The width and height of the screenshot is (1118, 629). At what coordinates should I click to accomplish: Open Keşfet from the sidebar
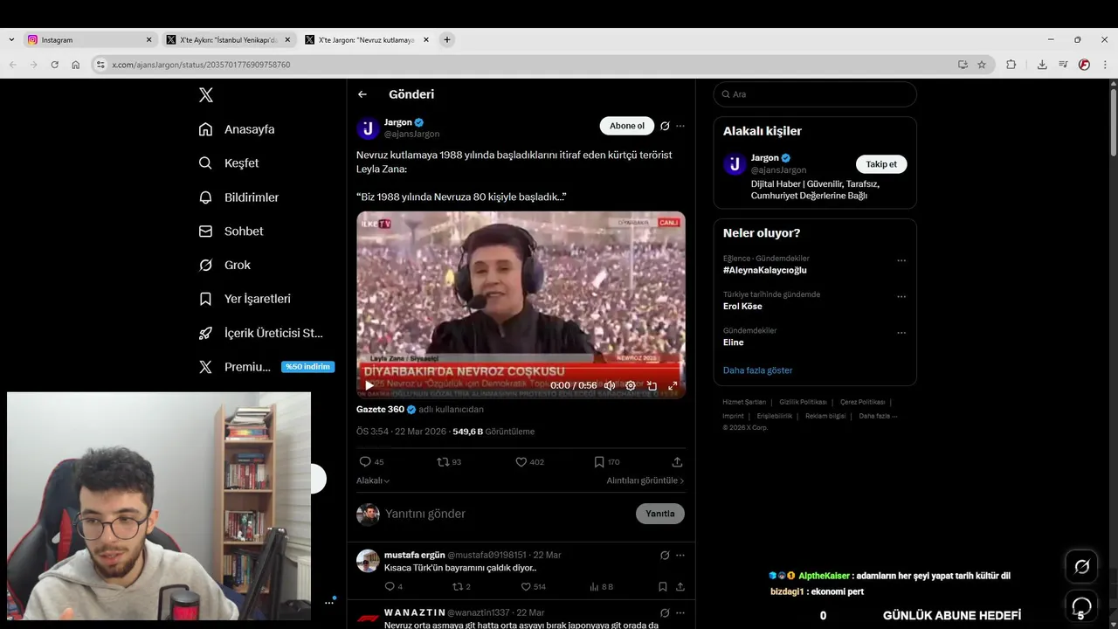click(x=229, y=163)
